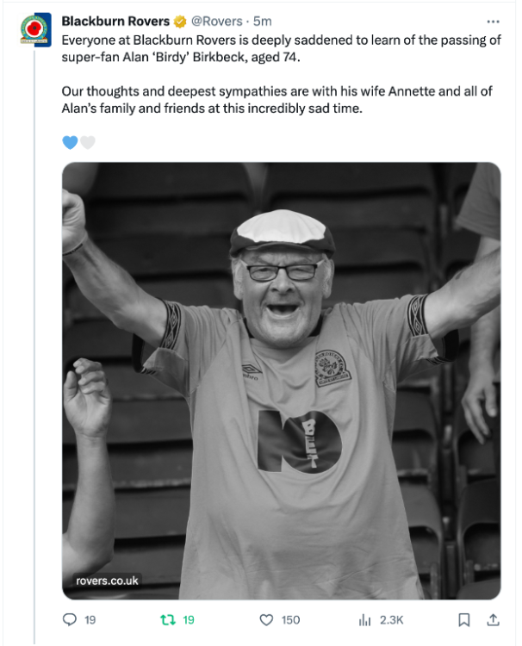The height and width of the screenshot is (646, 522).
Task: Click the reply speech bubble icon
Action: pos(71,619)
